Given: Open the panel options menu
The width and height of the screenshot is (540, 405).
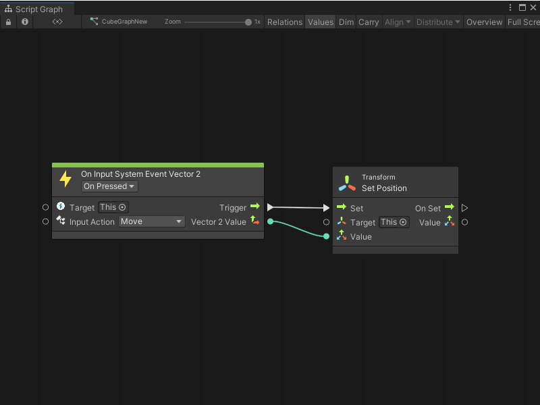Looking at the screenshot, I should pyautogui.click(x=511, y=7).
